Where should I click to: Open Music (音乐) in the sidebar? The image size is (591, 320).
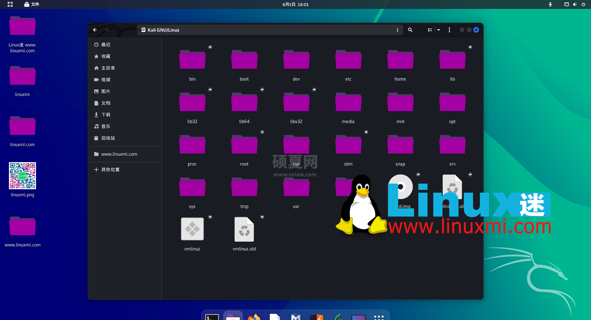click(125, 126)
